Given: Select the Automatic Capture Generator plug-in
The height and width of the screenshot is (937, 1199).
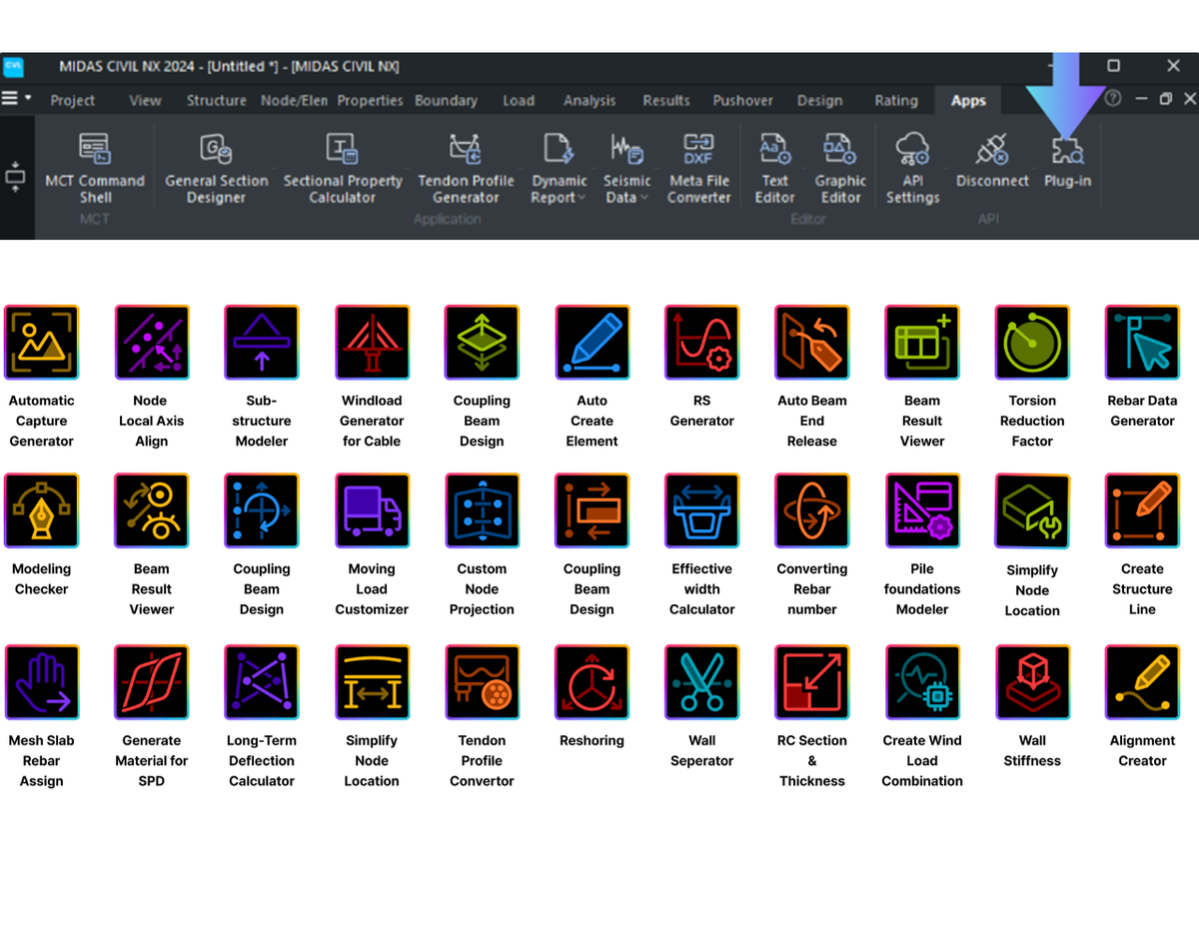Looking at the screenshot, I should tap(42, 343).
